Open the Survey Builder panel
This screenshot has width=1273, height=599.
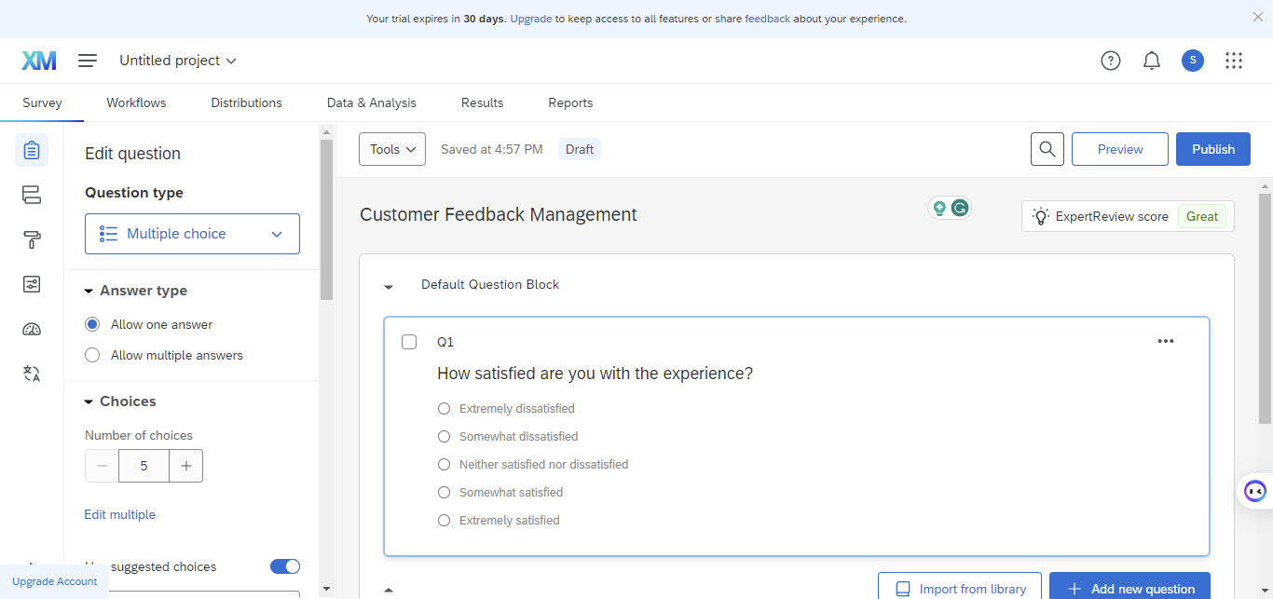(x=32, y=149)
